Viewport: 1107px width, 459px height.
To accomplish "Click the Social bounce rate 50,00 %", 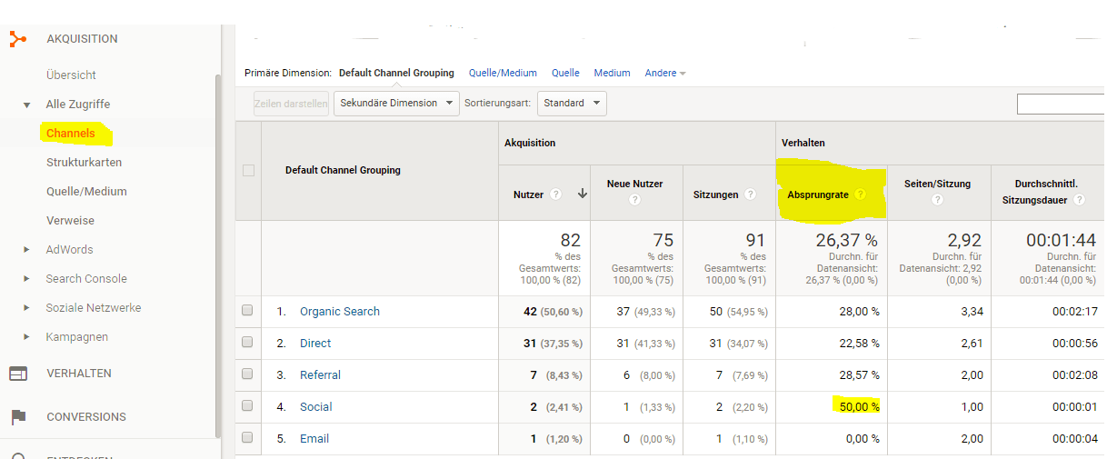I will coord(859,407).
